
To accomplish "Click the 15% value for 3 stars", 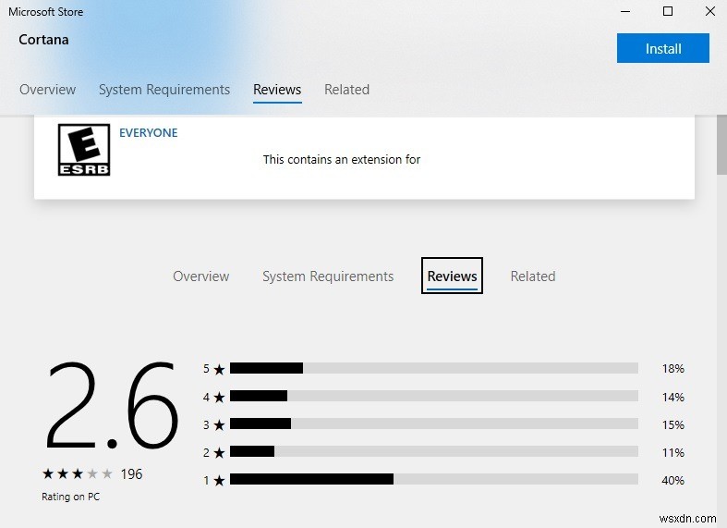I will point(672,424).
